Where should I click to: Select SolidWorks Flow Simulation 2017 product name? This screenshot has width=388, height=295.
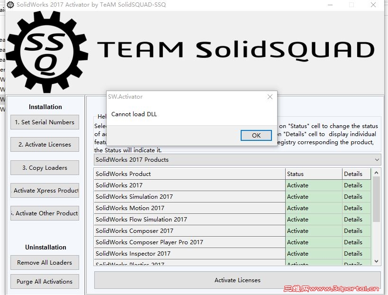pyautogui.click(x=189, y=220)
